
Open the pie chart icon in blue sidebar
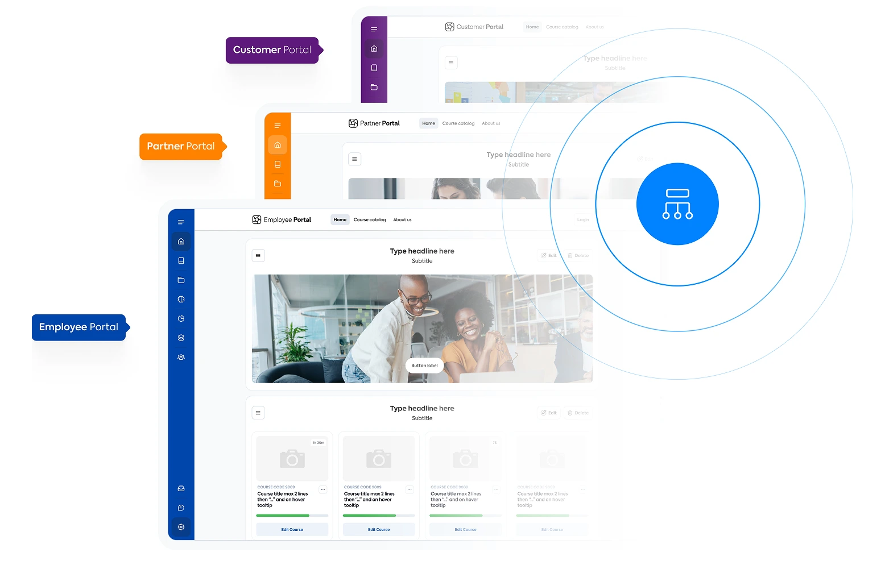coord(181,318)
